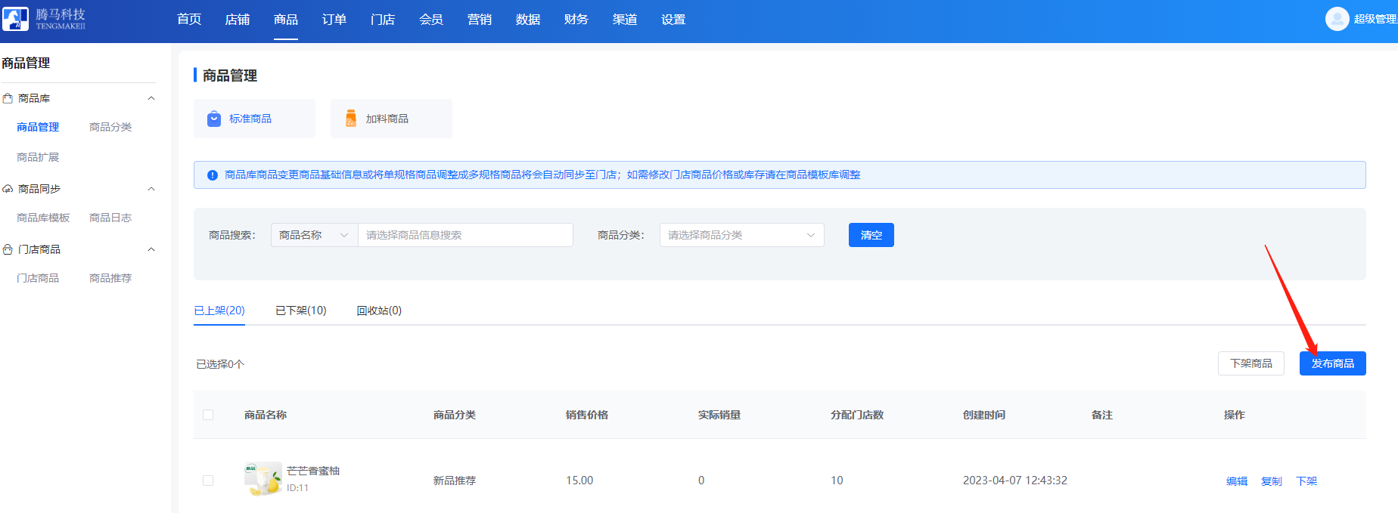The image size is (1398, 513).
Task: Open 设置 in top navigation
Action: pos(673,20)
